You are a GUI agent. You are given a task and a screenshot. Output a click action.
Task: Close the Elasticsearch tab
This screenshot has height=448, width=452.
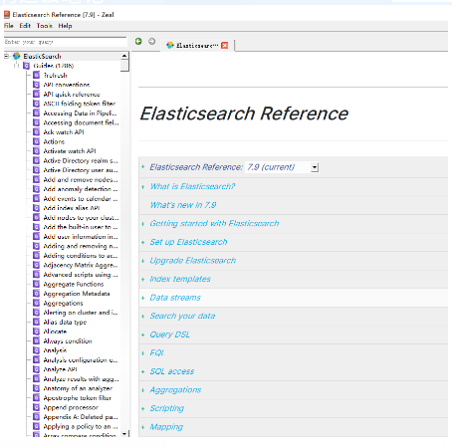click(x=225, y=46)
